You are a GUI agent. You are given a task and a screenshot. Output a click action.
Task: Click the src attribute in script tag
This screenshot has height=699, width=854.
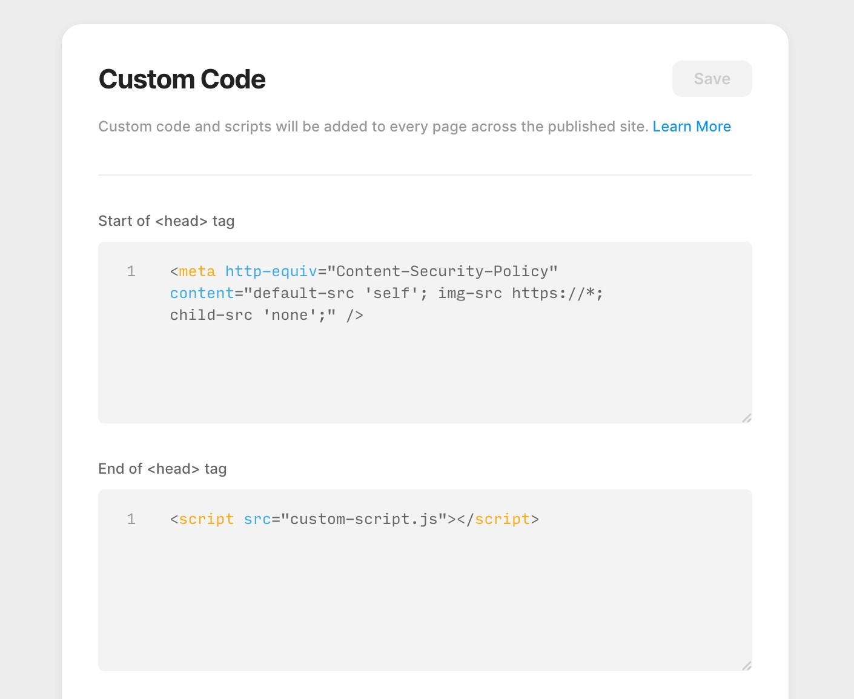tap(257, 519)
